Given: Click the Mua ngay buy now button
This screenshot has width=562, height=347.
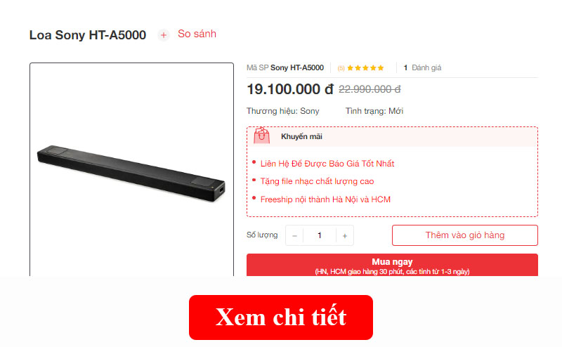Looking at the screenshot, I should pos(392,265).
